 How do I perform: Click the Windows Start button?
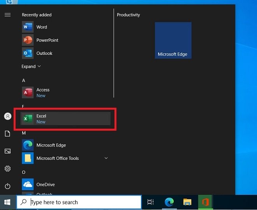[7, 202]
